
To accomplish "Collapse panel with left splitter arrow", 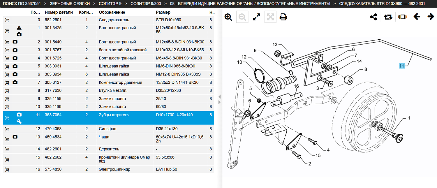I will [220, 96].
